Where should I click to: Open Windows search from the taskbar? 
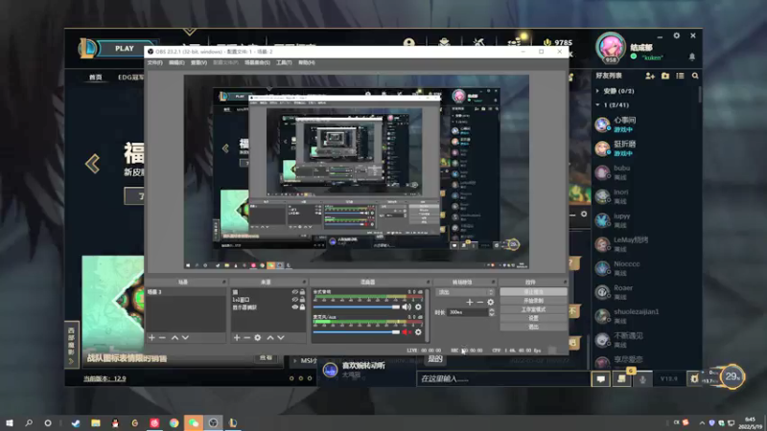29,422
